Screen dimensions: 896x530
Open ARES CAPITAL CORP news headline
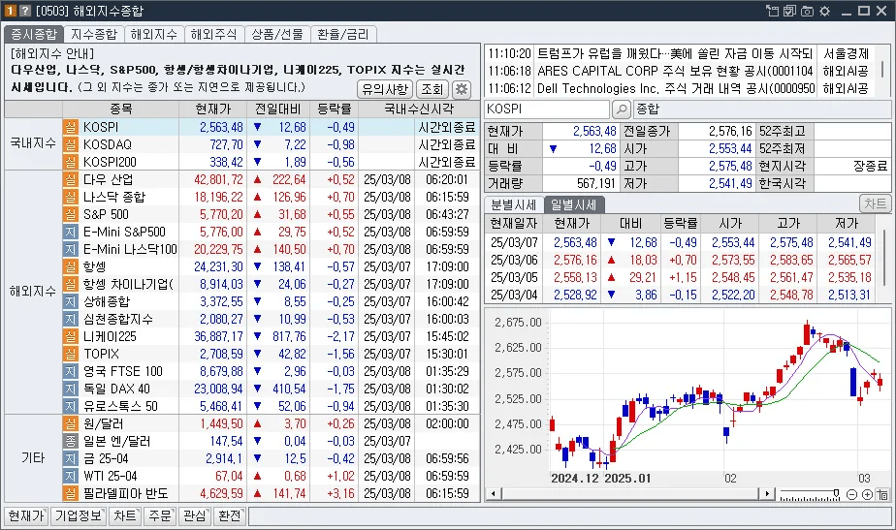(x=675, y=72)
